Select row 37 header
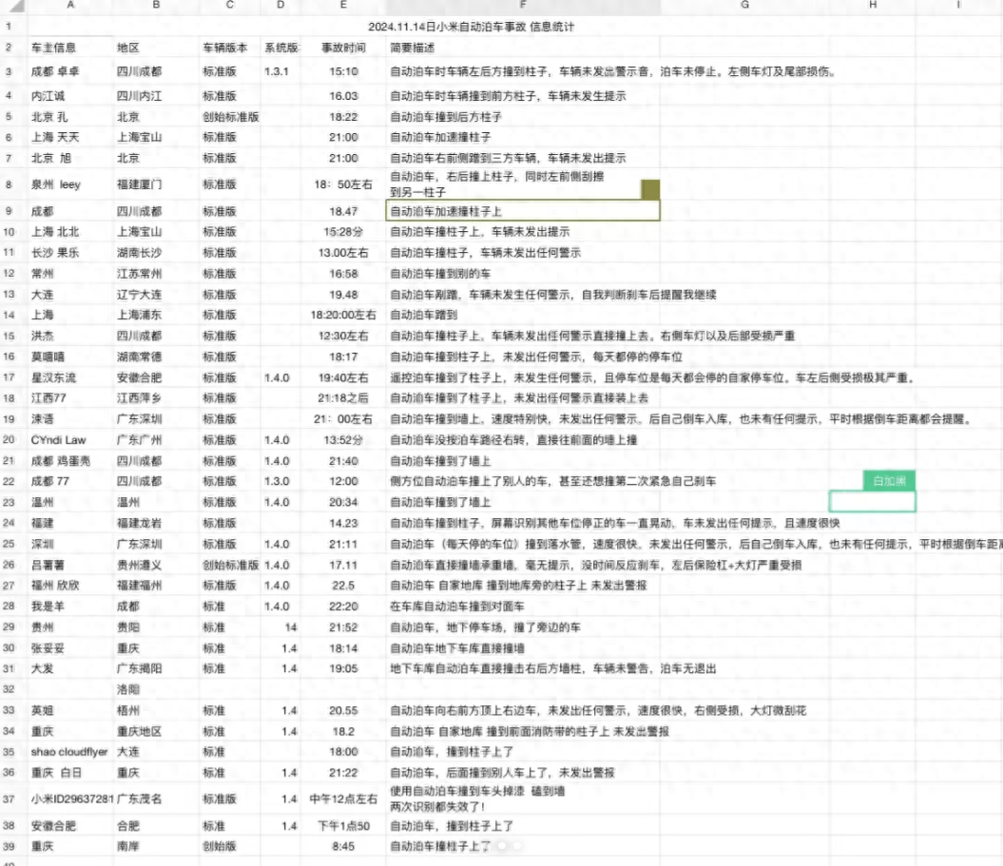The height and width of the screenshot is (866, 1003). click(x=9, y=799)
